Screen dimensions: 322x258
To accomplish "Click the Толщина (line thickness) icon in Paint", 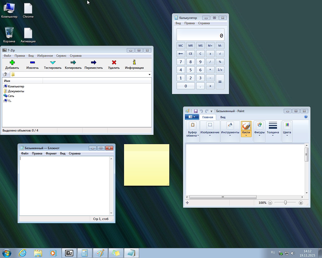I will (x=273, y=128).
